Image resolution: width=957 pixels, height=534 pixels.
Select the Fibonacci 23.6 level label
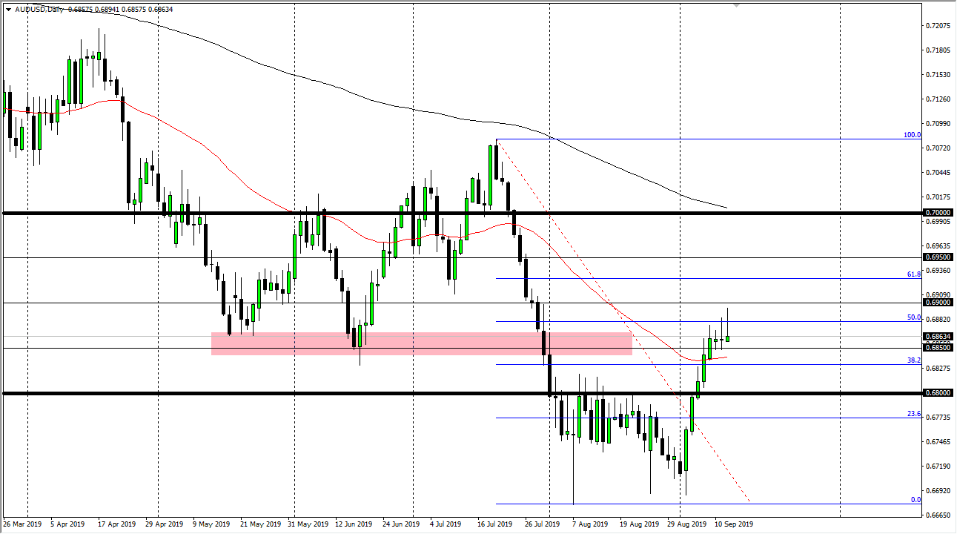tap(913, 413)
